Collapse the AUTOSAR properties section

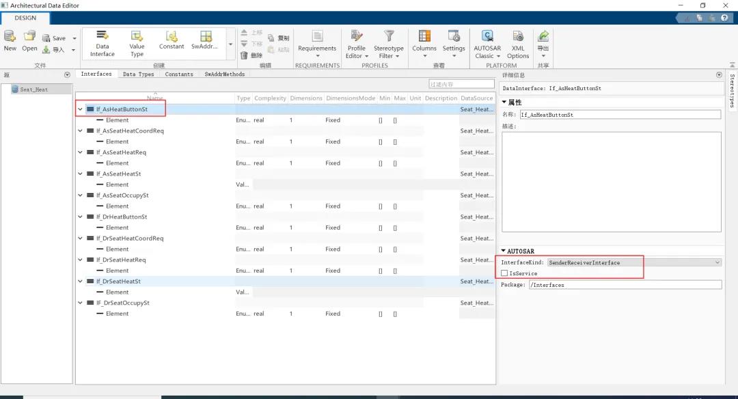504,251
